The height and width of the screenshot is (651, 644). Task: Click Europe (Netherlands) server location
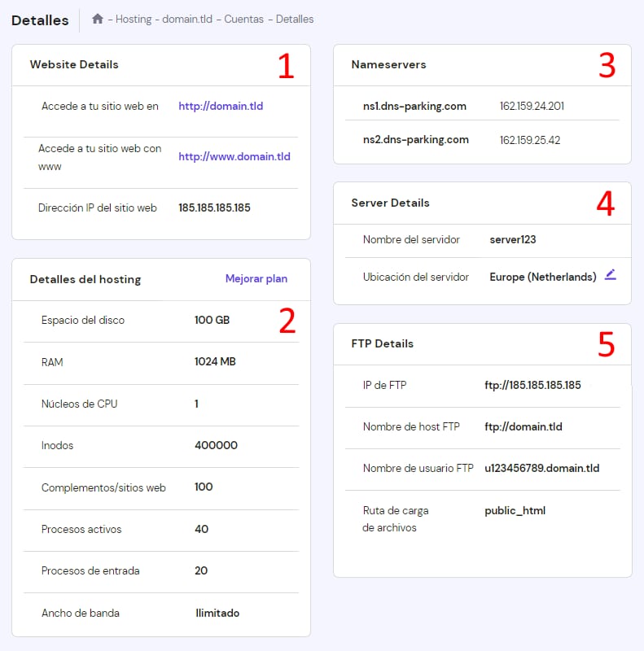click(542, 277)
